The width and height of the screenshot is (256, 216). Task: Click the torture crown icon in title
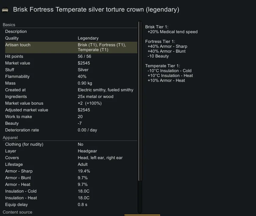click(x=5, y=10)
